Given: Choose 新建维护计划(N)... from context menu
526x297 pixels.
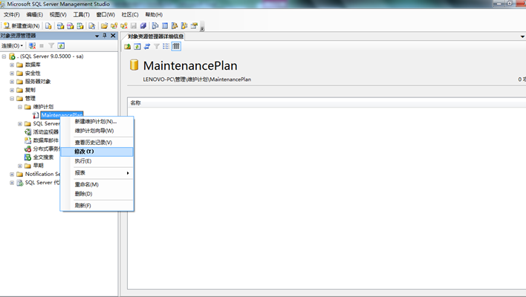Looking at the screenshot, I should tap(96, 121).
